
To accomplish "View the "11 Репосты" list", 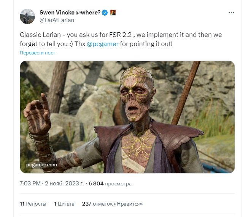I will tap(33, 204).
